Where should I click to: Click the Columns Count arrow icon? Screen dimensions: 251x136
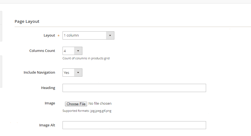click(x=78, y=51)
